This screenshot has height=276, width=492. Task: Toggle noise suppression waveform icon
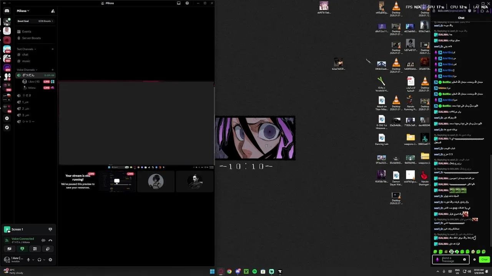(x=43, y=240)
